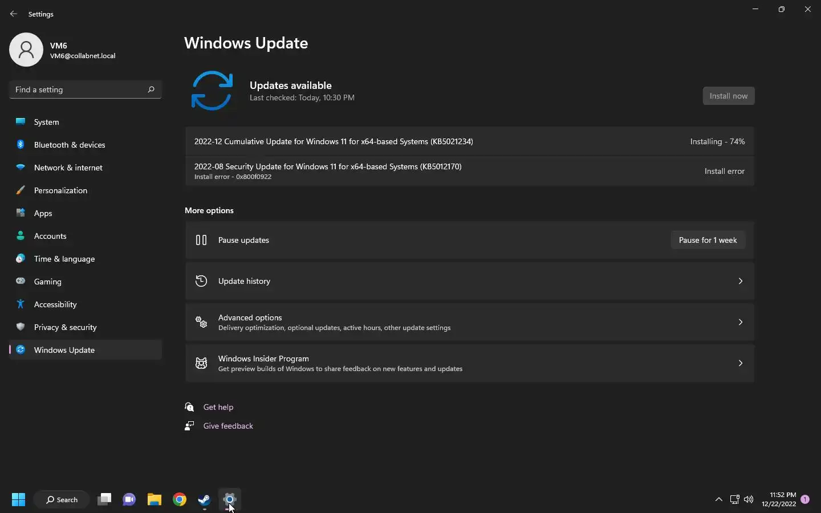
Task: Click the search magnifier in Find a setting
Action: pyautogui.click(x=151, y=89)
